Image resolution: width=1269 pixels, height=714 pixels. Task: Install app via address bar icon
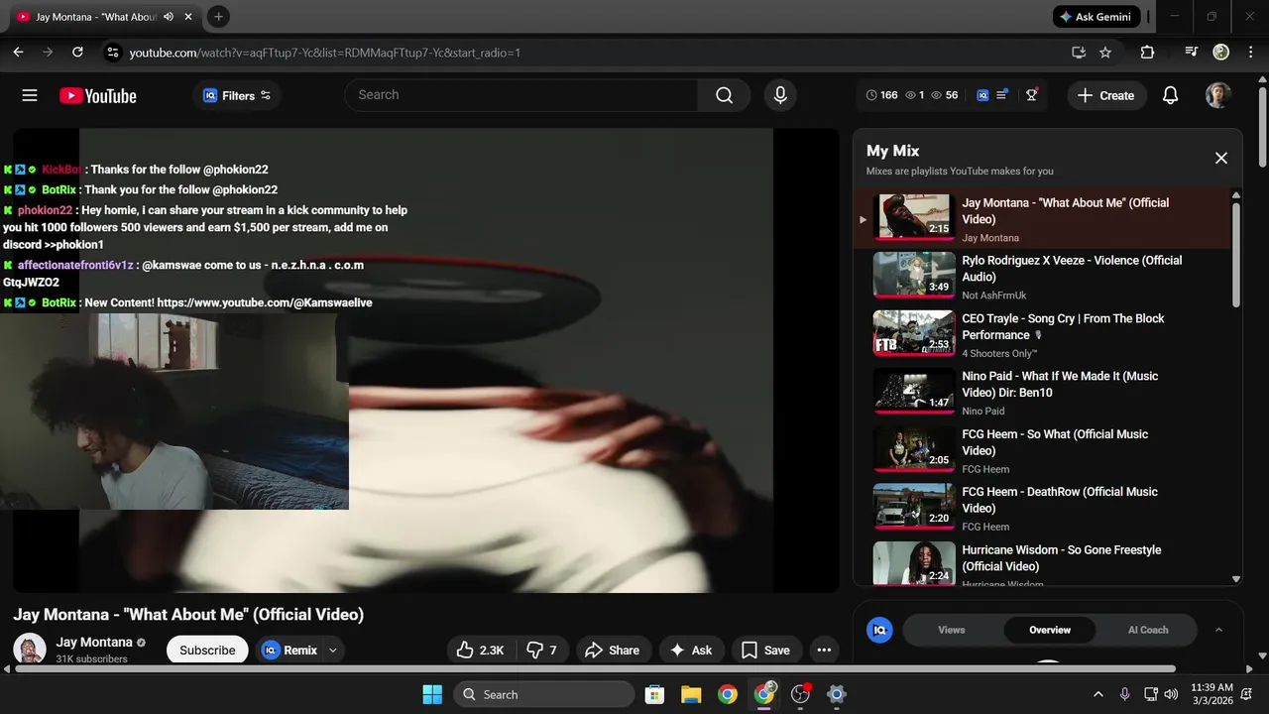pyautogui.click(x=1079, y=52)
